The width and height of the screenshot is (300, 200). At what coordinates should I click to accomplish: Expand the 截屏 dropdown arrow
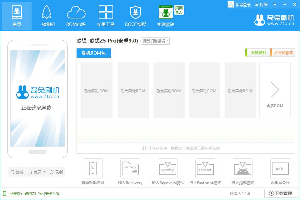point(45,172)
